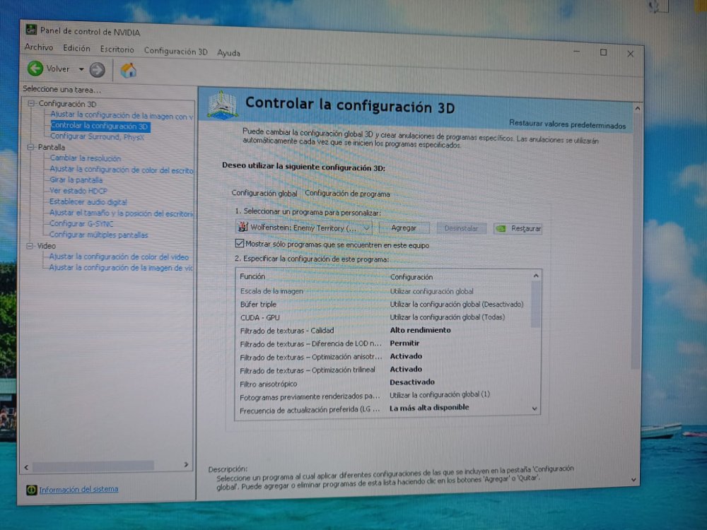Click Fotogramas previamente renderizados row
Viewport: 707px width, 530px height.
tap(383, 396)
